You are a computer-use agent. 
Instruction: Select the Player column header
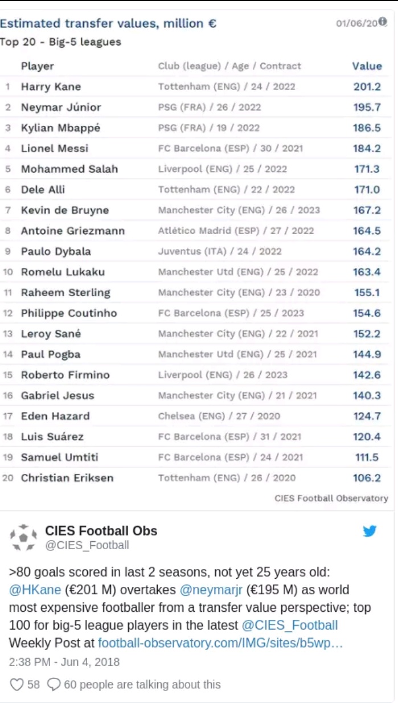click(38, 66)
